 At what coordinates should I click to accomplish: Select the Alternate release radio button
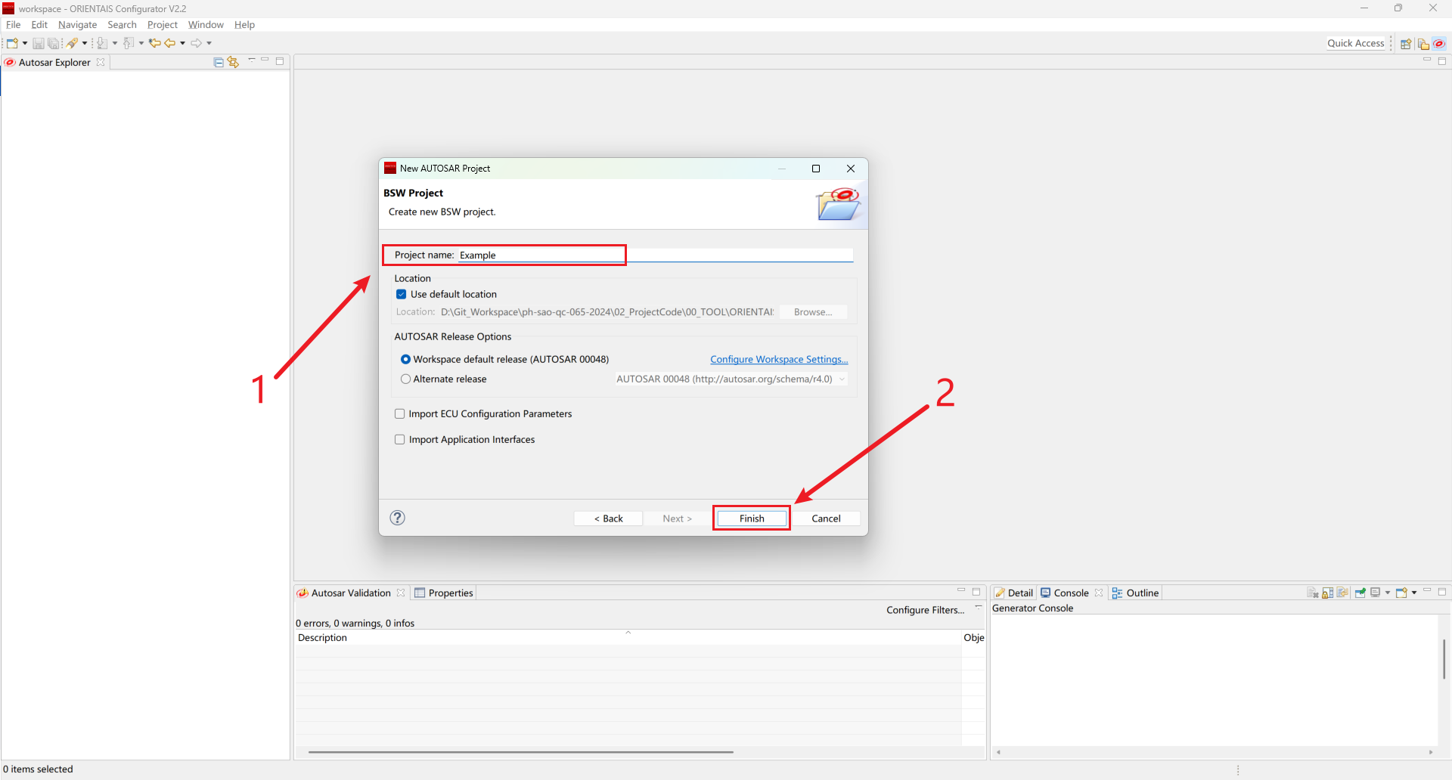pyautogui.click(x=406, y=379)
